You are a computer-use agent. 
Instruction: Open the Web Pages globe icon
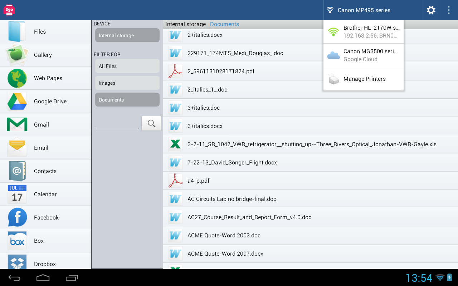point(17,78)
